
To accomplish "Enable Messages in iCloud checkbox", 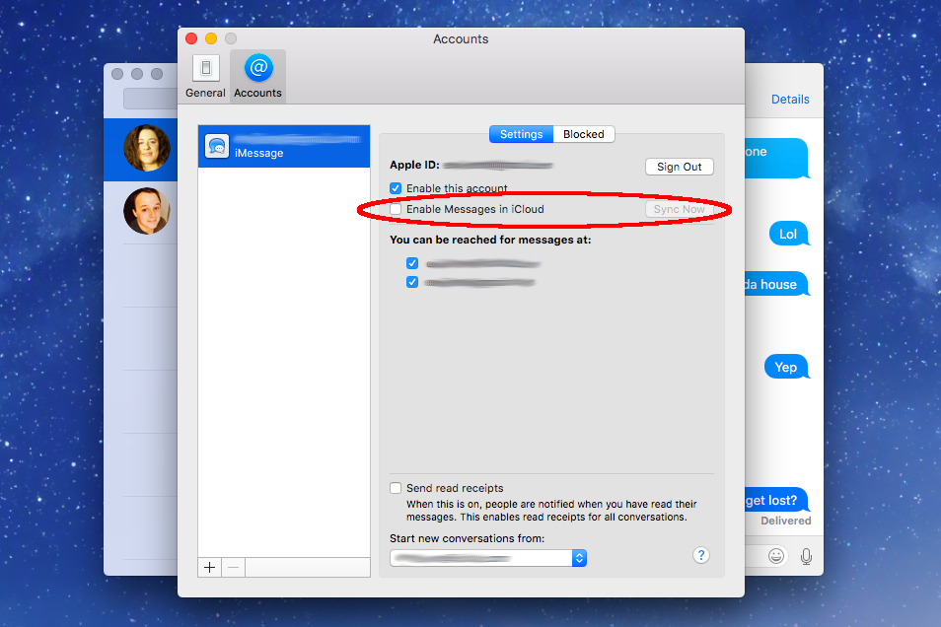I will point(396,209).
